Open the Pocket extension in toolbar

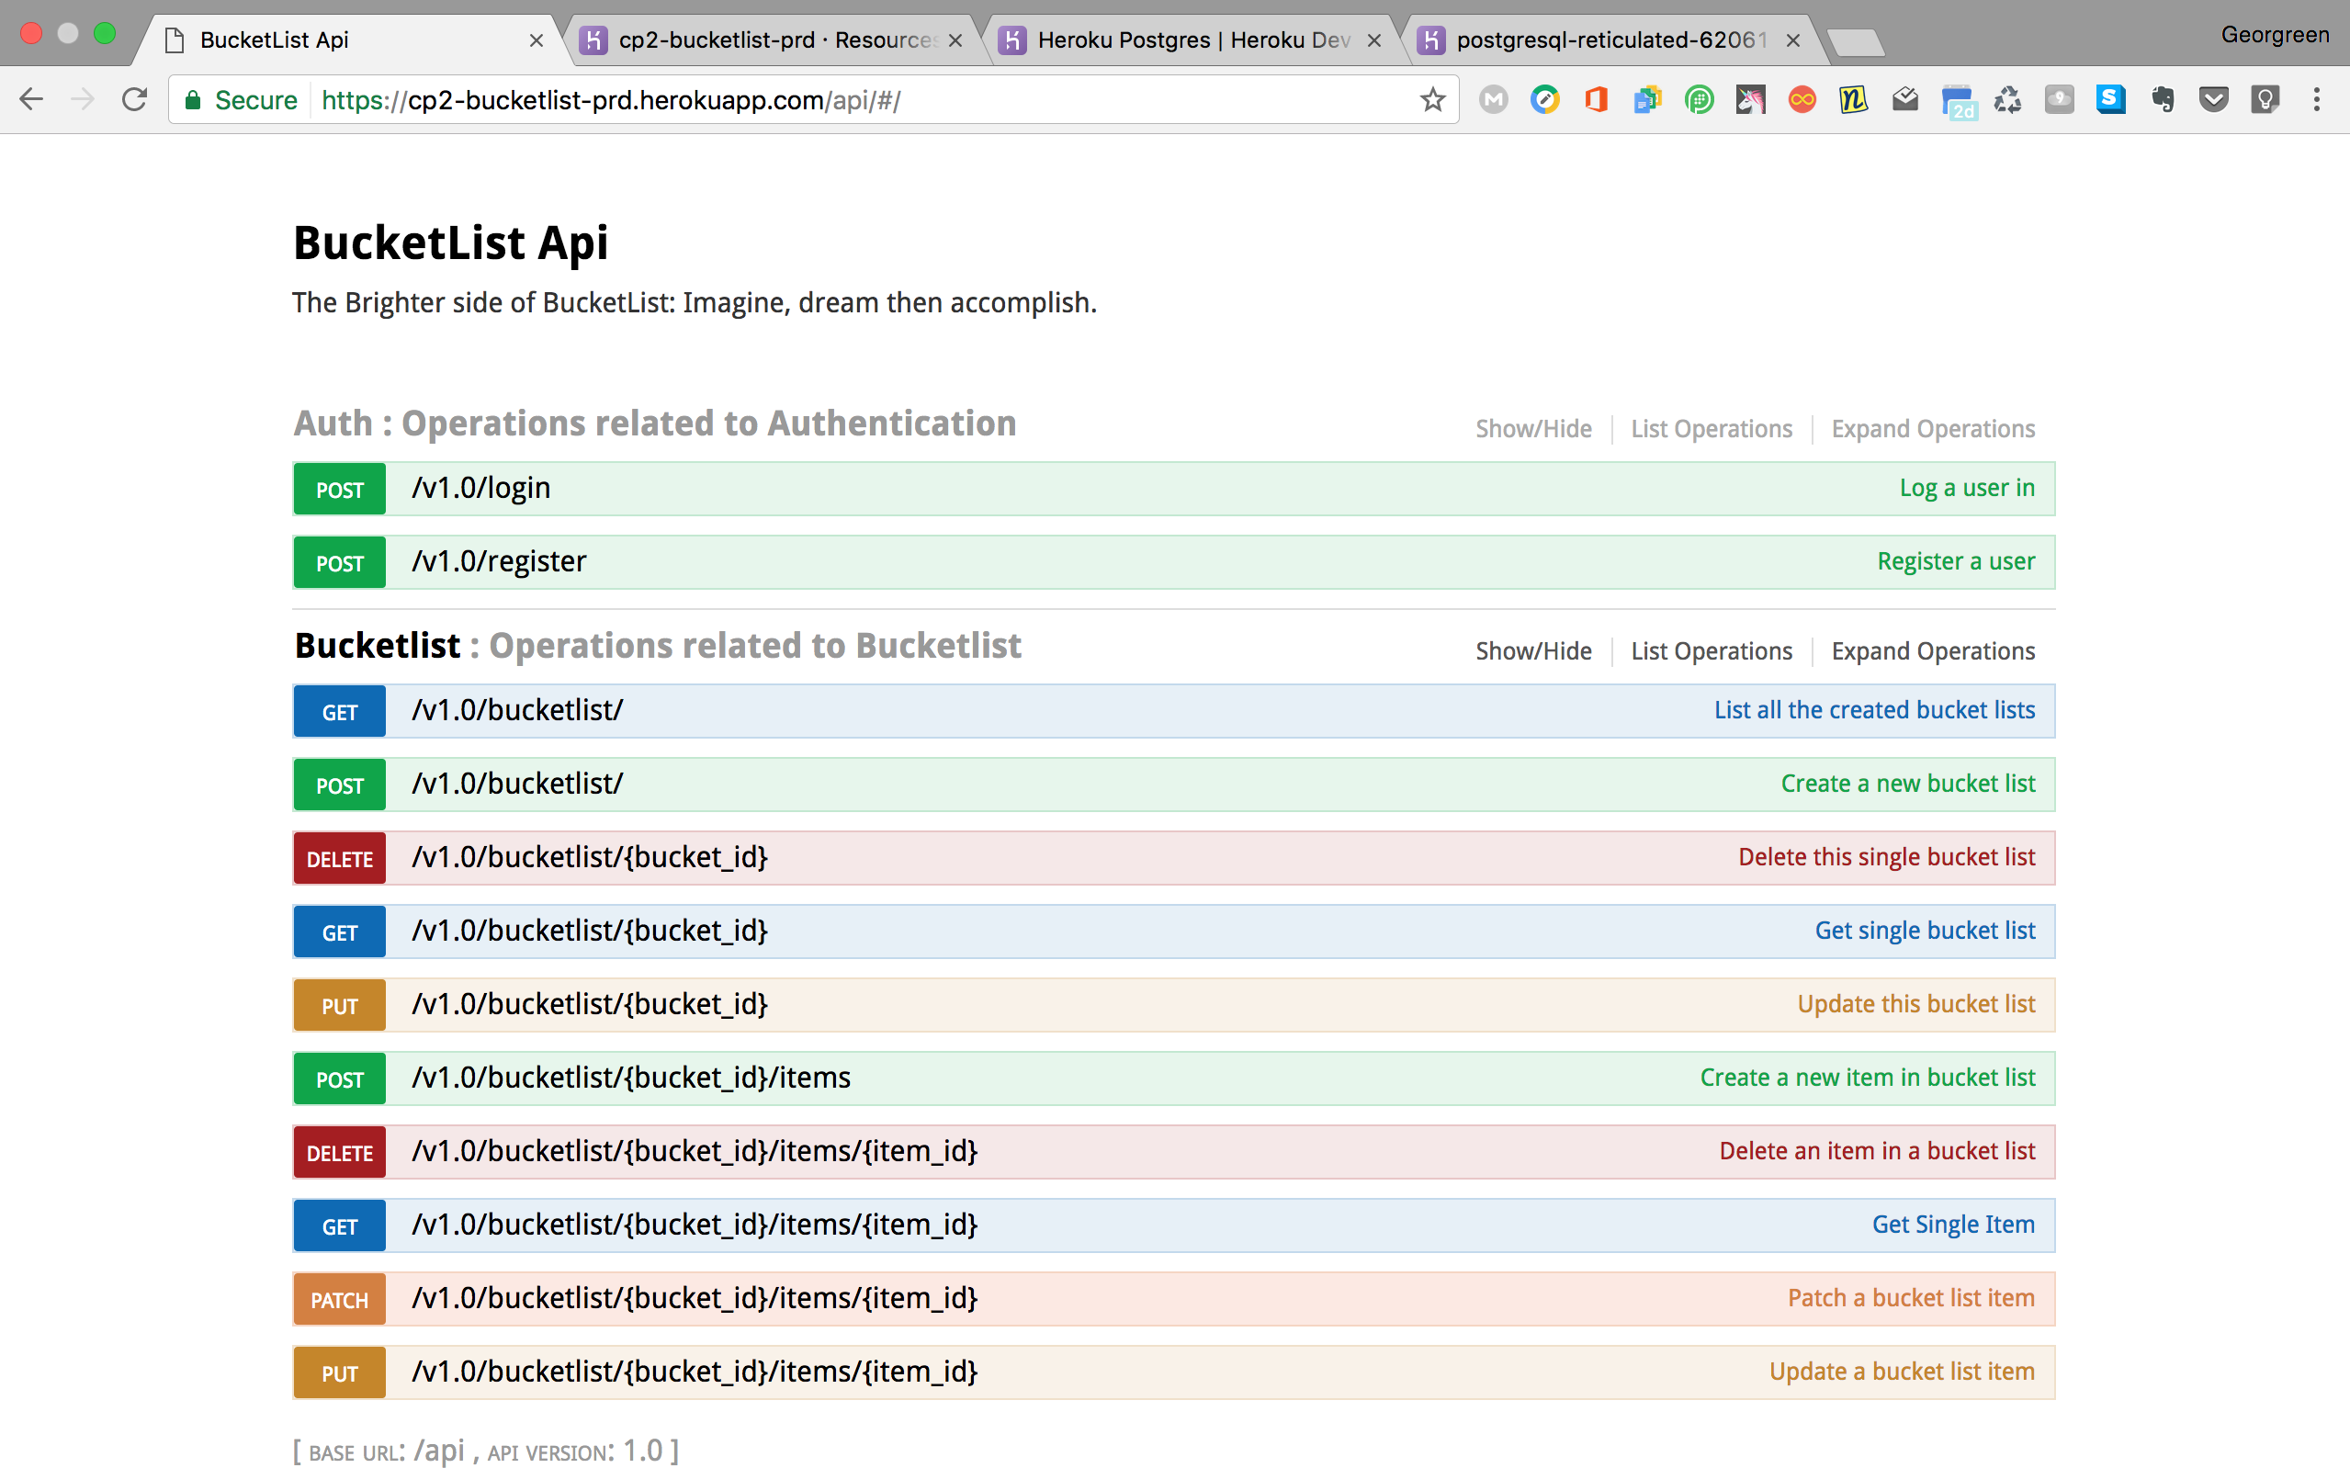(2213, 99)
